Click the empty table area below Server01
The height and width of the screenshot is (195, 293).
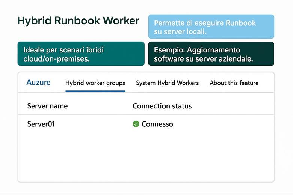point(146,157)
